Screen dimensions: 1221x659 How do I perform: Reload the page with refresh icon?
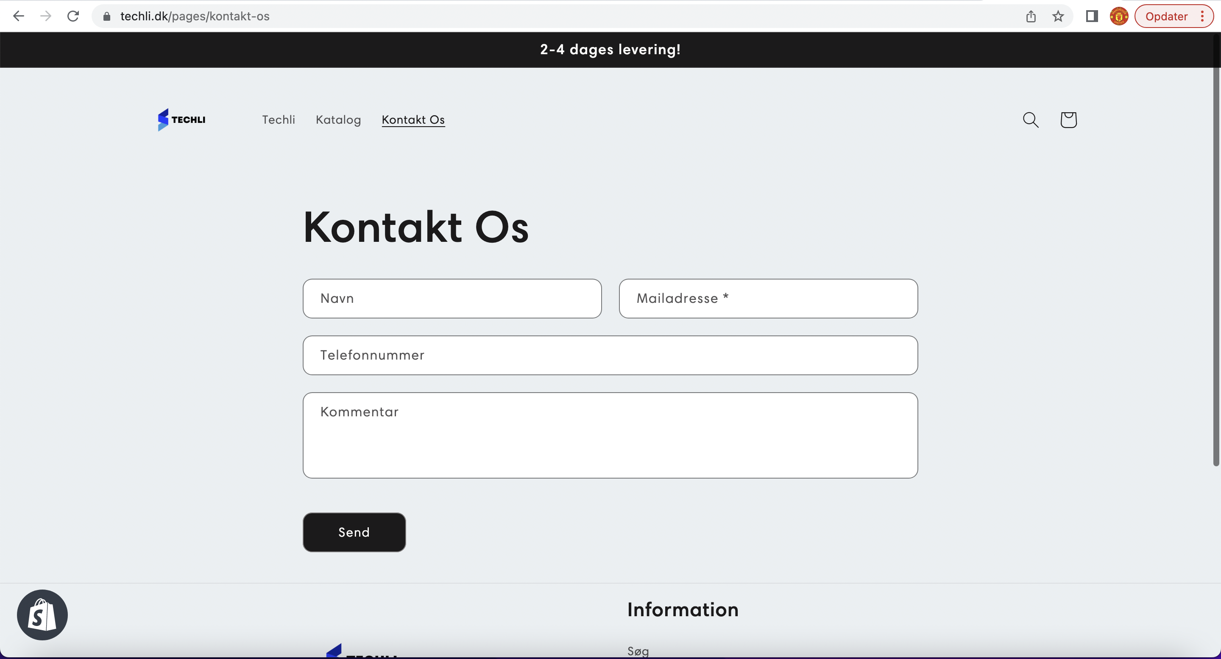73,16
